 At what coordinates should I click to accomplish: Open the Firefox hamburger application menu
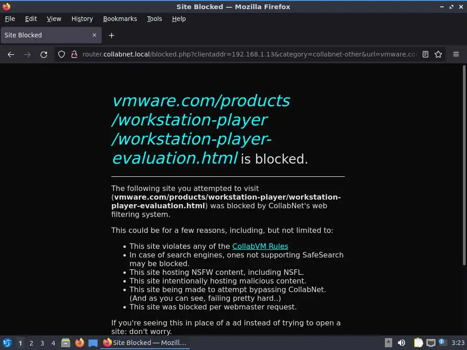click(x=456, y=55)
